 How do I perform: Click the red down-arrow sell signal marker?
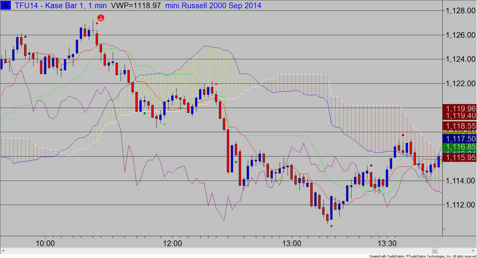pyautogui.click(x=101, y=18)
